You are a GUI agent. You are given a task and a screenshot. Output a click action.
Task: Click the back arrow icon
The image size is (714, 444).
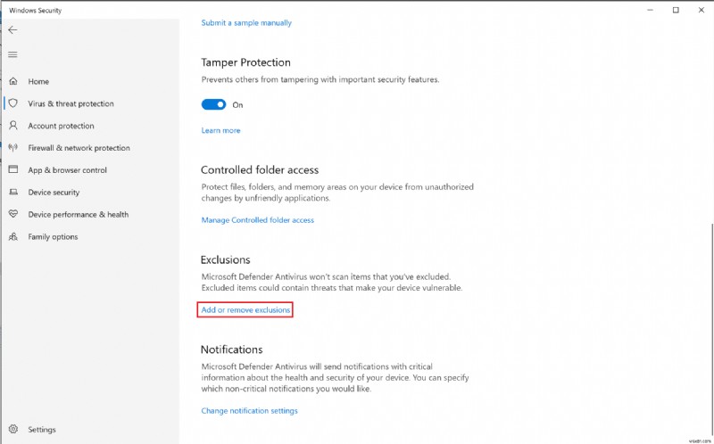(12, 29)
